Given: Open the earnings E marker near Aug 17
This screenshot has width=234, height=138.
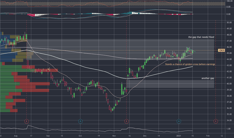Looking at the screenshot, I should [x=27, y=121].
